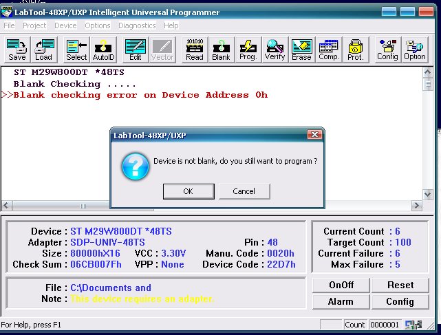Open the File menu
Screen dimensions: 441x335
coord(9,25)
